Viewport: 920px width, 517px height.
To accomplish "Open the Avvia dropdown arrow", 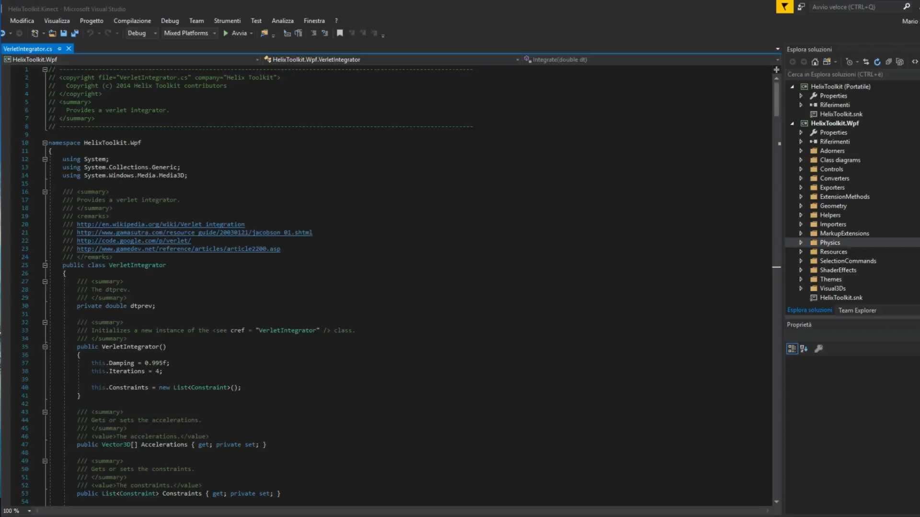I will (252, 33).
